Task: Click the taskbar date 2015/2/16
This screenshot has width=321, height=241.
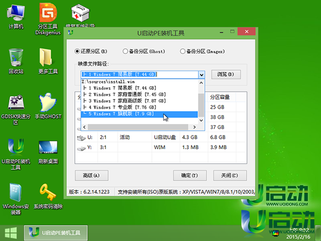Action: (x=298, y=237)
